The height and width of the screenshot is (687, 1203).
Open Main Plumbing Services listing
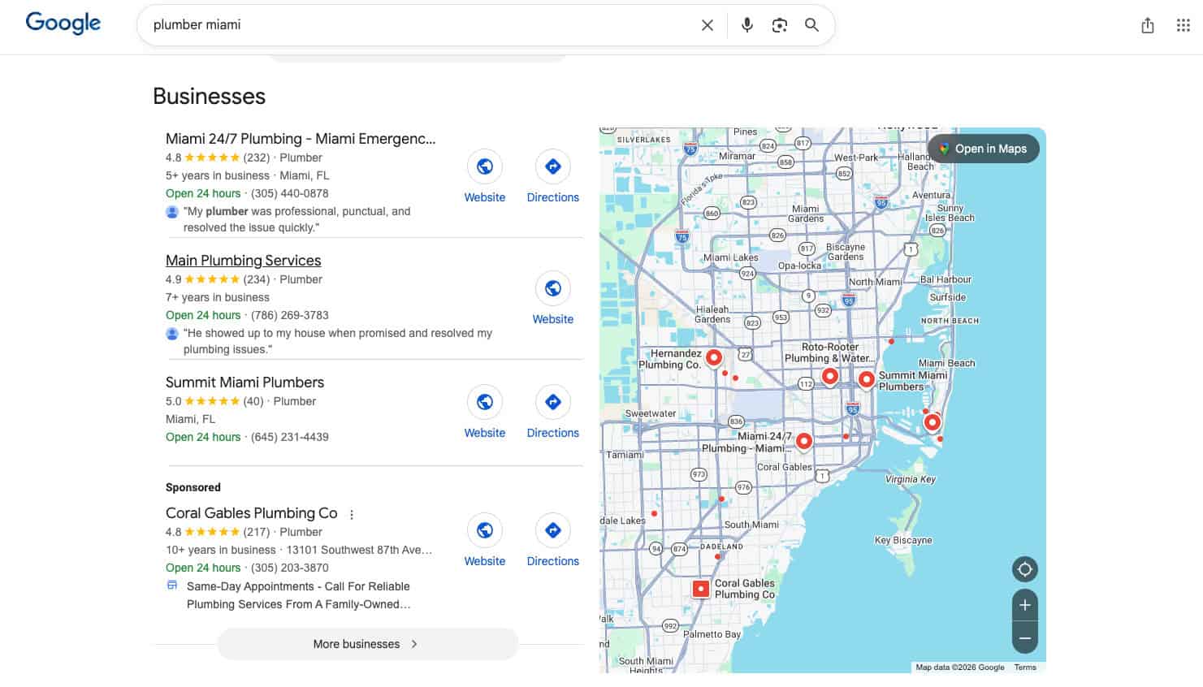(x=243, y=260)
